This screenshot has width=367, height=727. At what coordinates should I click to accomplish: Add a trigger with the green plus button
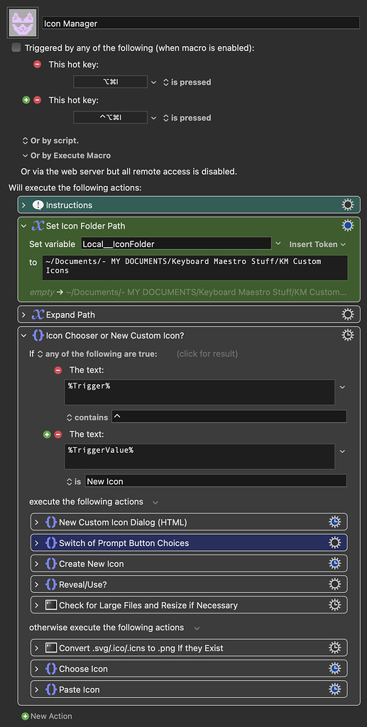26,99
